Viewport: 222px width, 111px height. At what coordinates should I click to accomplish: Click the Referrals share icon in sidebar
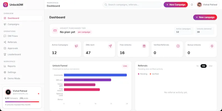tap(5, 42)
